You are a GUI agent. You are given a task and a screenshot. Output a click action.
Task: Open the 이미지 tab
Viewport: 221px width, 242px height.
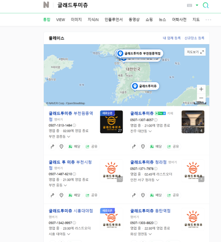pyautogui.click(x=76, y=20)
